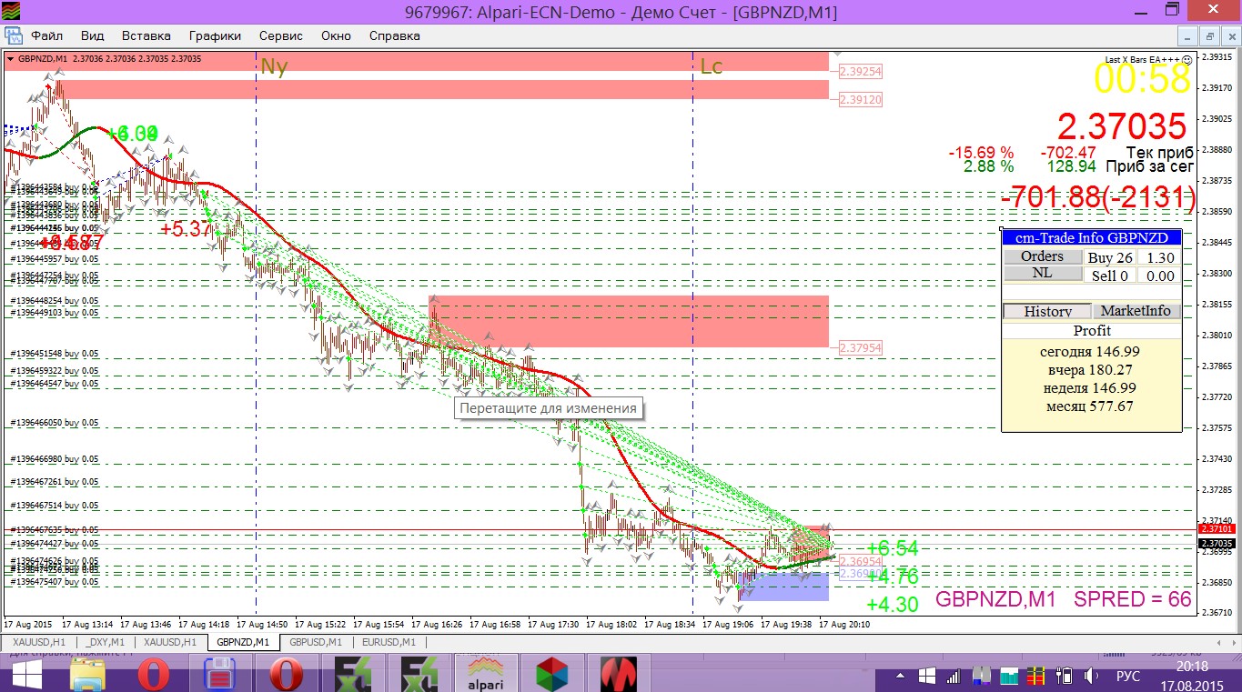The width and height of the screenshot is (1242, 692).
Task: Switch the РУС input language indicator
Action: 1128,676
